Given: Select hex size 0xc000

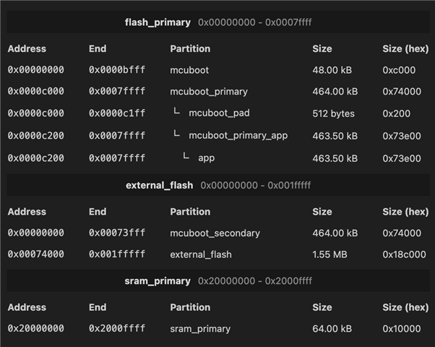Looking at the screenshot, I should (399, 70).
